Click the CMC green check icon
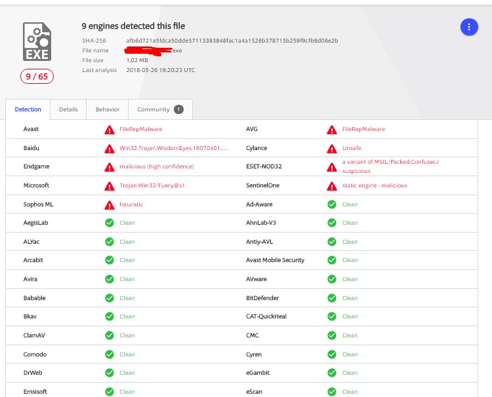 [x=332, y=335]
